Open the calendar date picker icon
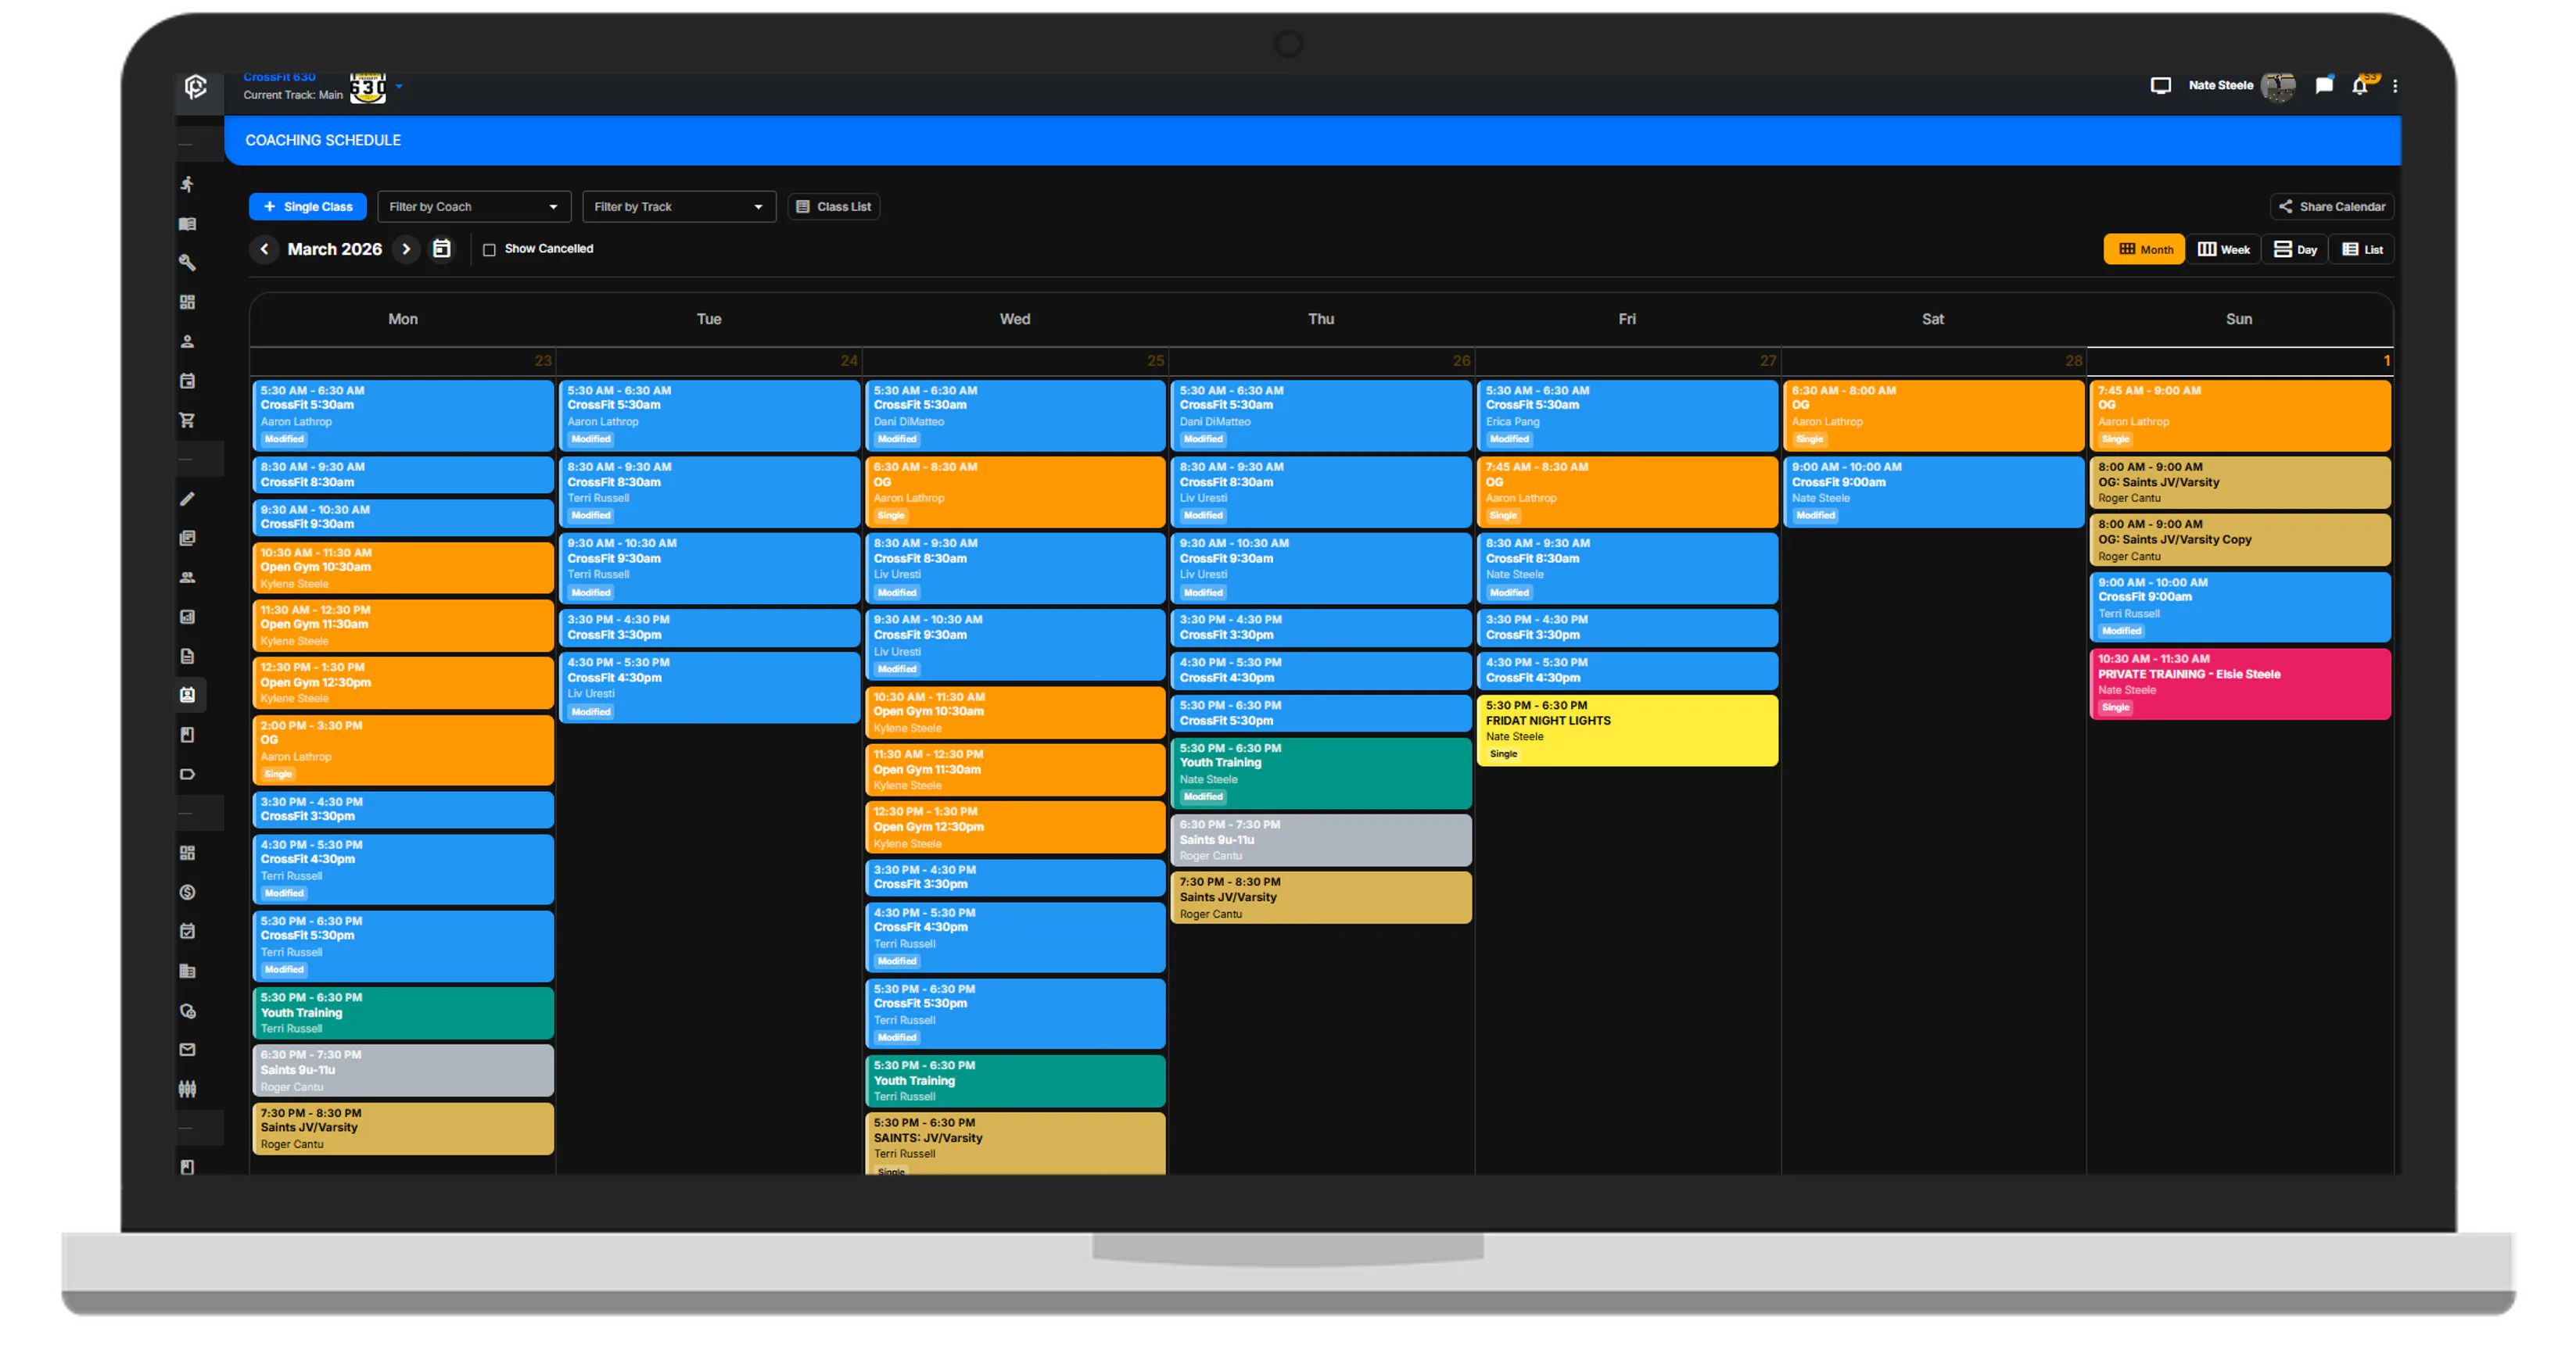Viewport: 2576px width, 1367px height. (441, 248)
